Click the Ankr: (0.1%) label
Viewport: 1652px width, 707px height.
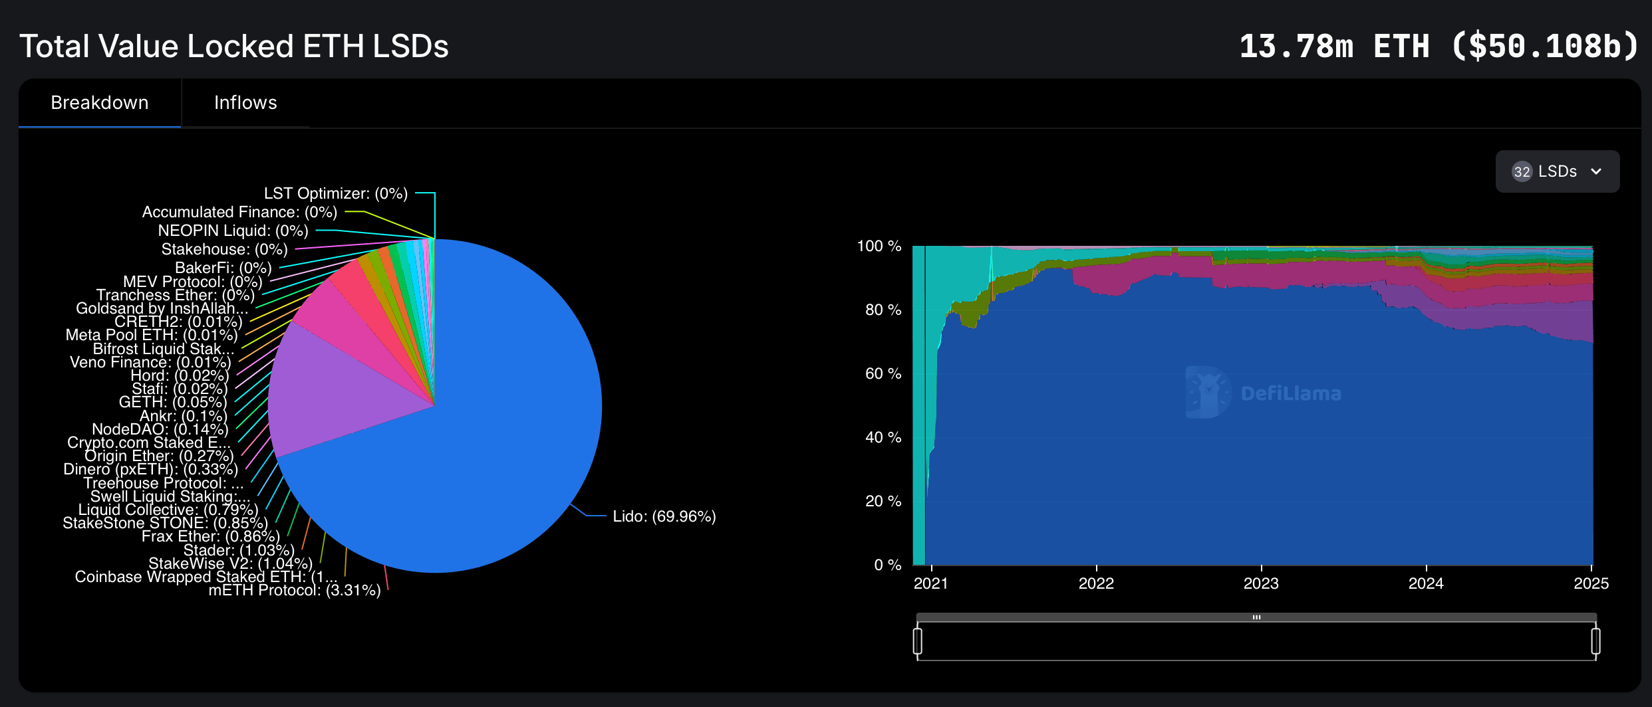pos(183,416)
